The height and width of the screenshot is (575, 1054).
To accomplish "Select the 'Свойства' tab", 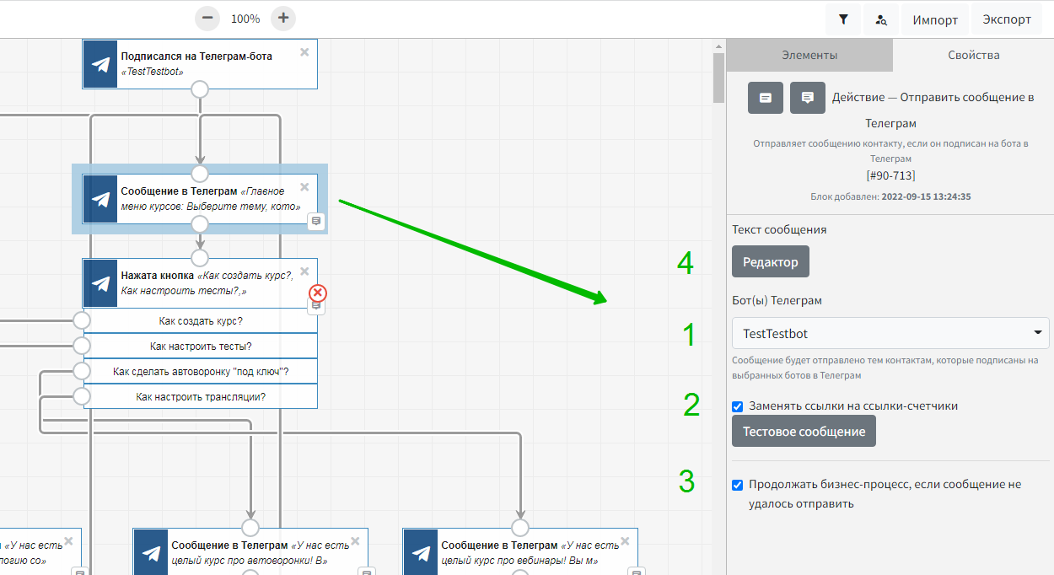I will pos(973,56).
